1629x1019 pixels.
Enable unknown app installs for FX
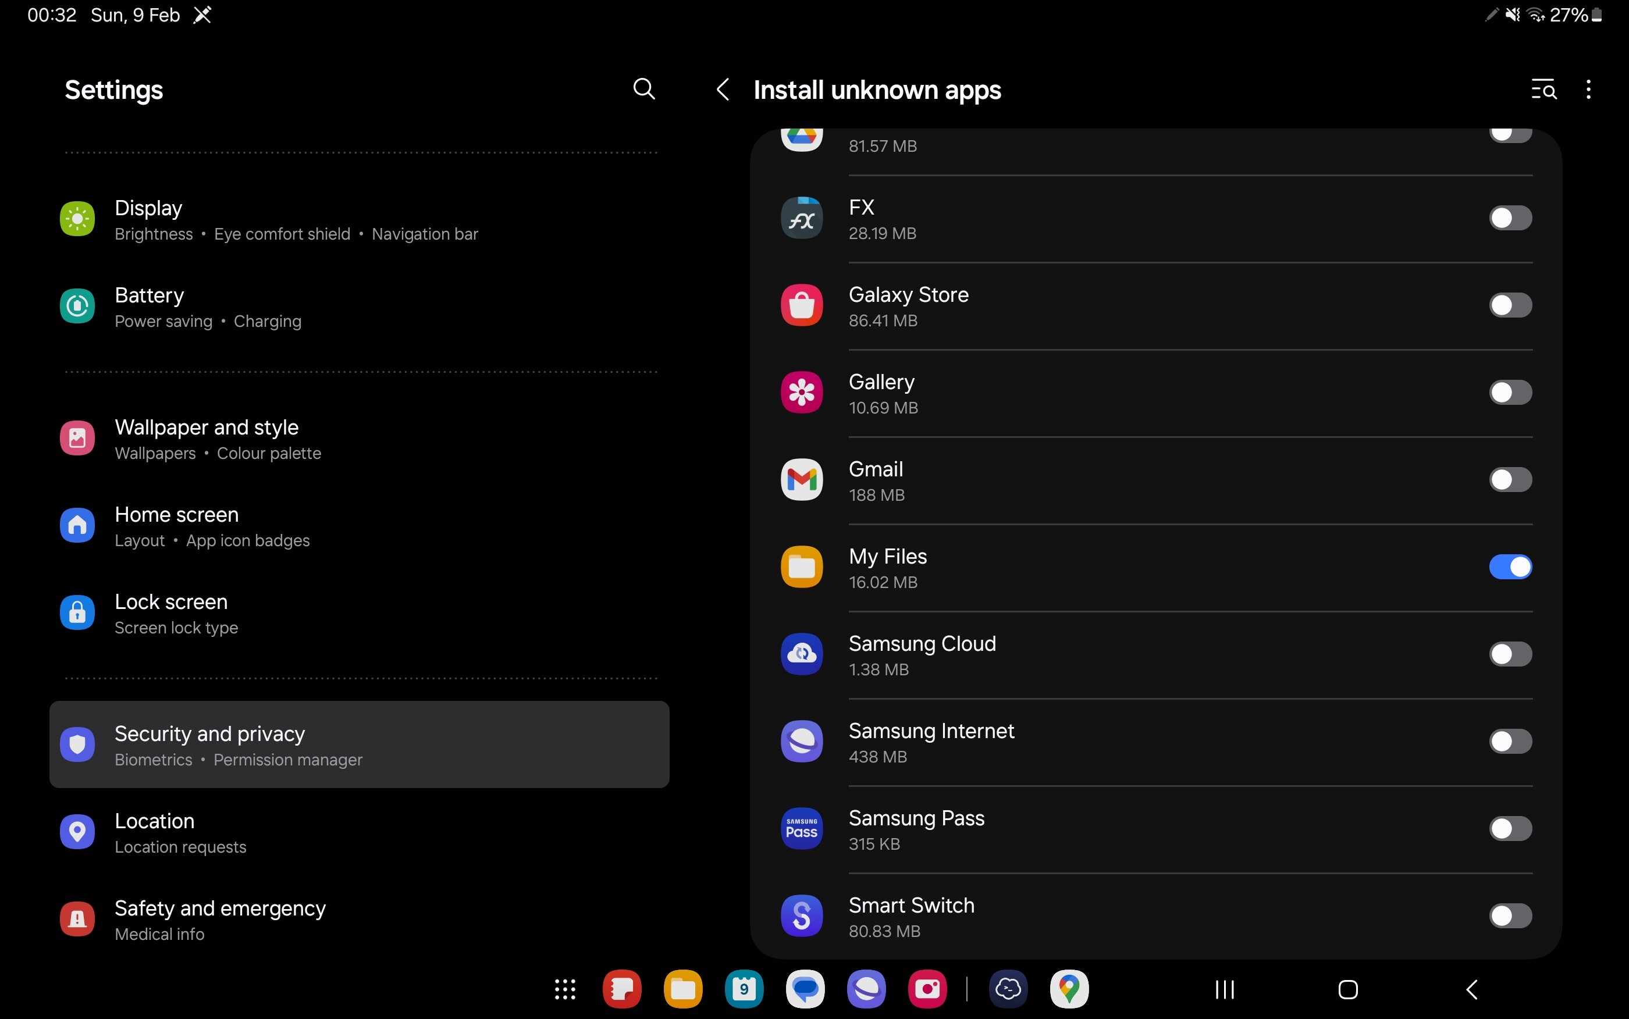point(1510,218)
